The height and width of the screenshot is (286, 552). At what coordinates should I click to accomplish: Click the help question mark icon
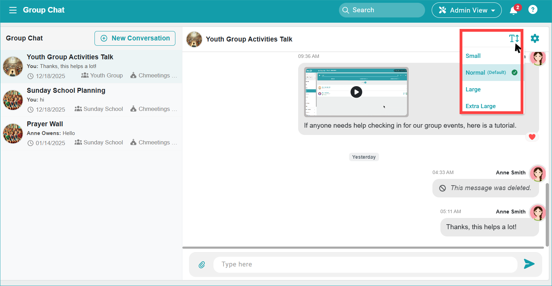click(532, 10)
